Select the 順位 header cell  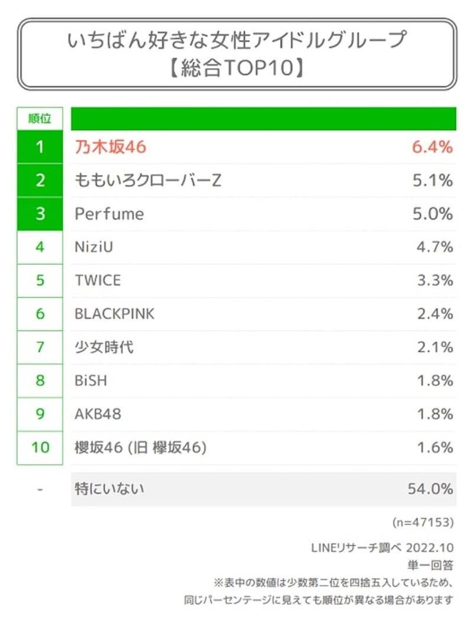(40, 118)
